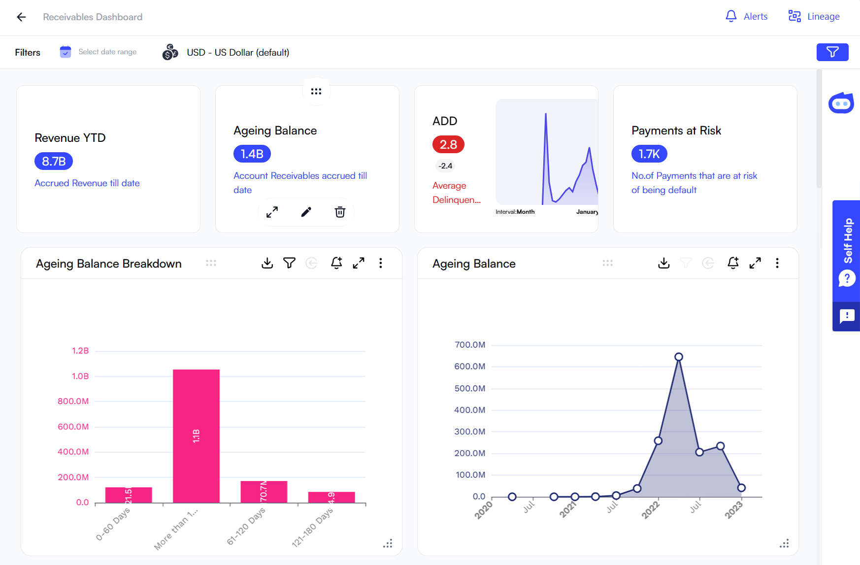Open the kebab menu on Ageing Balance chart

click(777, 263)
